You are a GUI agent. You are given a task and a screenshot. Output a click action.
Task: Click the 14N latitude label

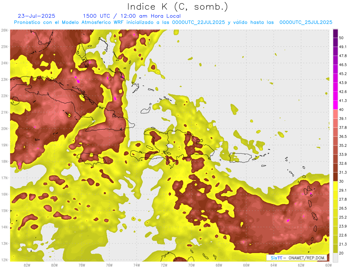coord(4,227)
